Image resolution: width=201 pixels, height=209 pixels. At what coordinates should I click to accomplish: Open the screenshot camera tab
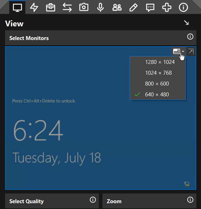tap(84, 7)
